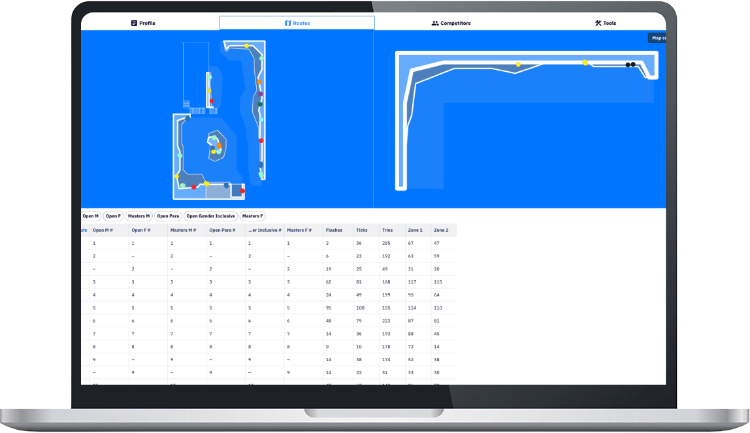Click the Zone 2 value 59
Image resolution: width=750 pixels, height=433 pixels.
(x=436, y=256)
